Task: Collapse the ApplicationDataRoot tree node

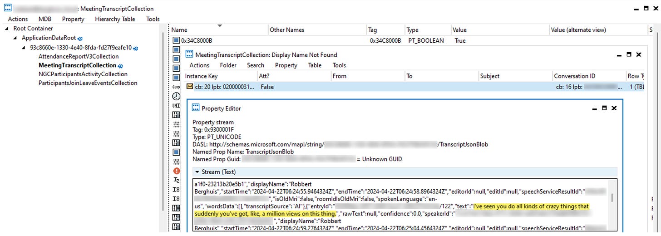Action: 16,38
